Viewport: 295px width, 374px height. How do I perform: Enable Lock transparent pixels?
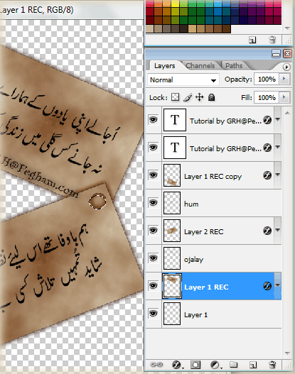(175, 97)
